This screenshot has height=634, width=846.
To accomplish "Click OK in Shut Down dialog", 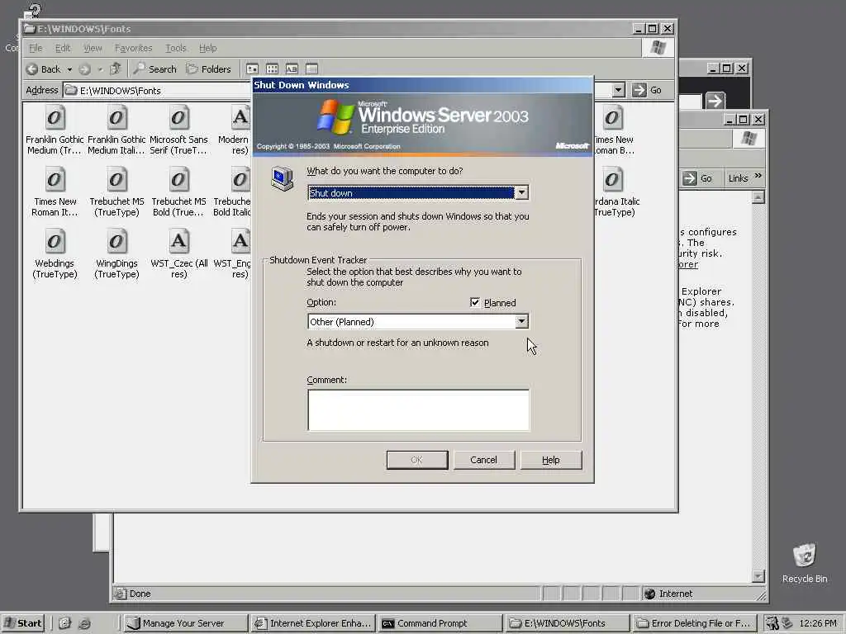I will pos(417,460).
